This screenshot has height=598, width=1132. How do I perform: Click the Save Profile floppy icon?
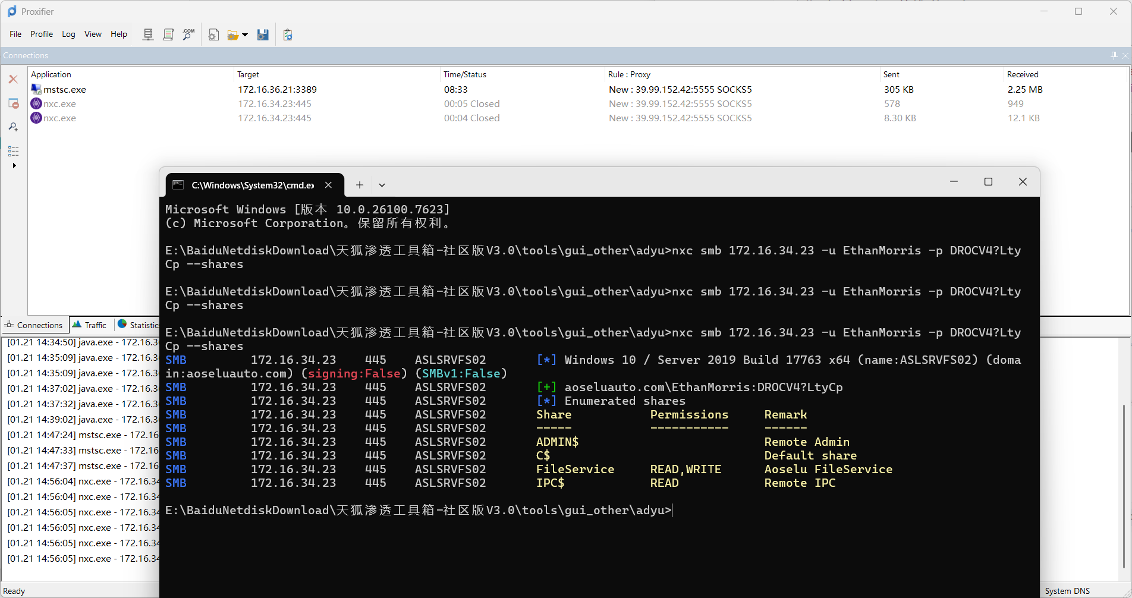tap(263, 35)
